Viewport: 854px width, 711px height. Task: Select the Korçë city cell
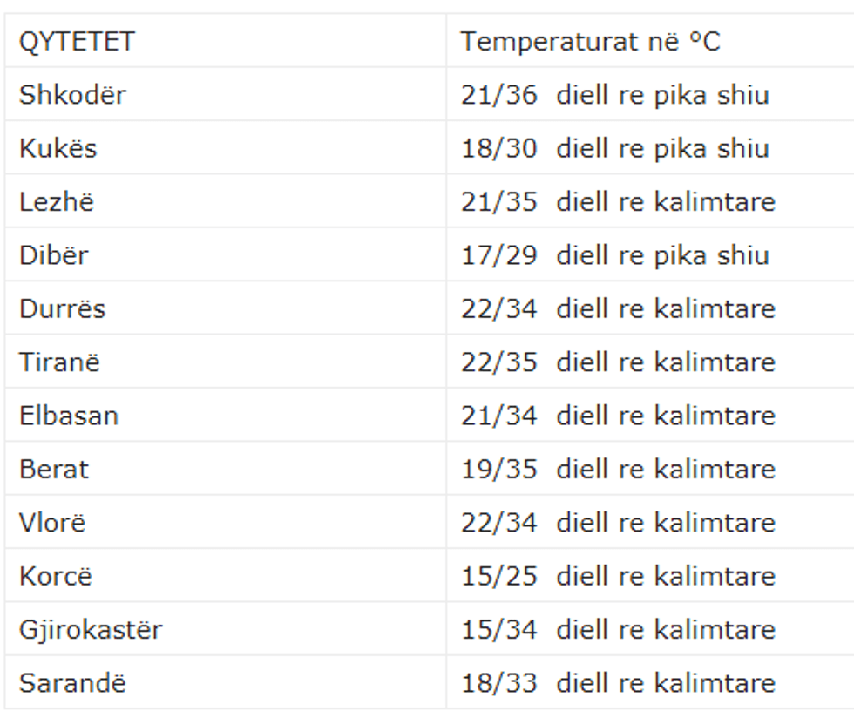click(56, 577)
